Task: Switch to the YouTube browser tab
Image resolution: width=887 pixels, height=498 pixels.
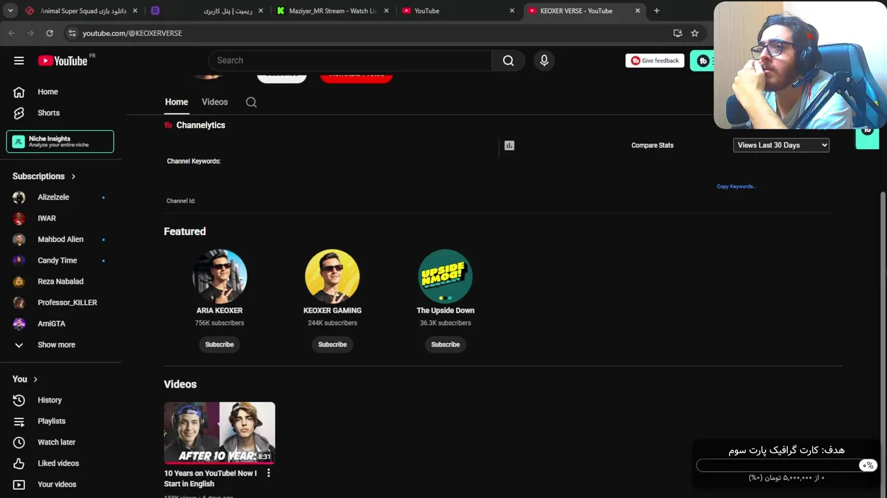Action: tap(457, 11)
